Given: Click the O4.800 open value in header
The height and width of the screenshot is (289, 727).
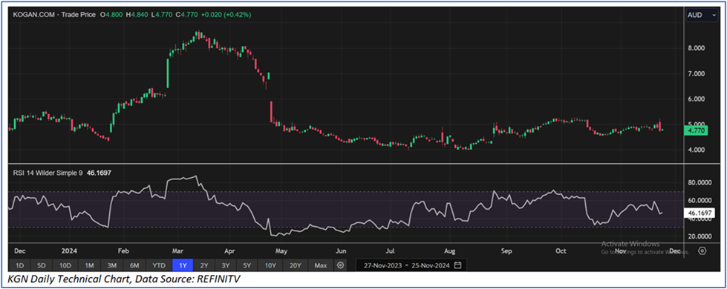Looking at the screenshot, I should tap(111, 15).
